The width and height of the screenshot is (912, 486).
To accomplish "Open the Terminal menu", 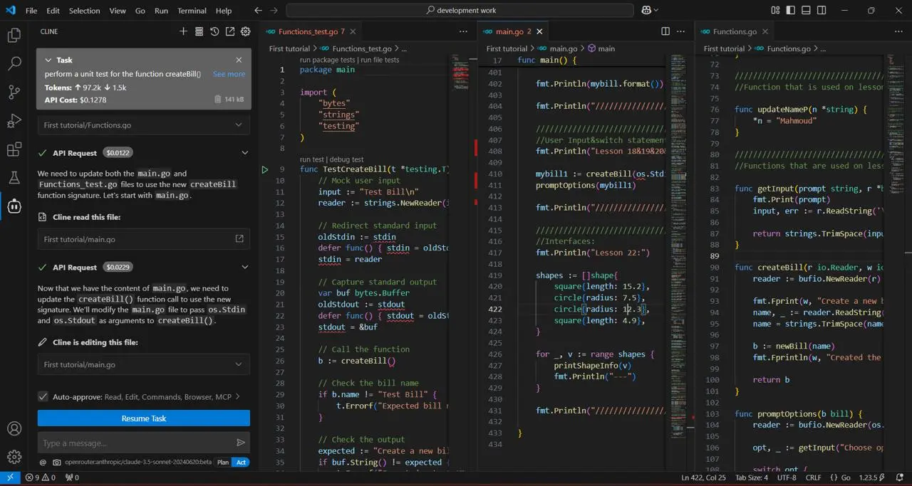I will tap(190, 10).
